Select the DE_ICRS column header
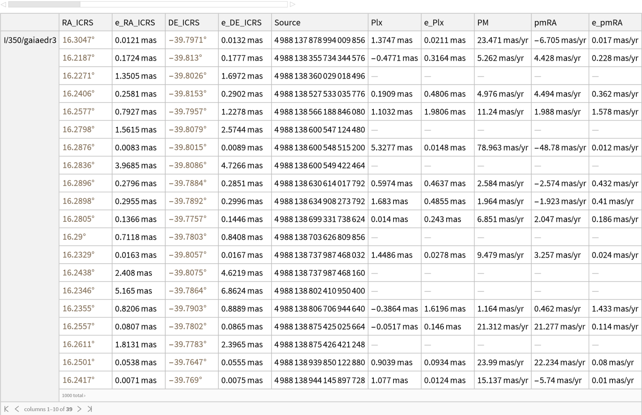 pos(184,23)
